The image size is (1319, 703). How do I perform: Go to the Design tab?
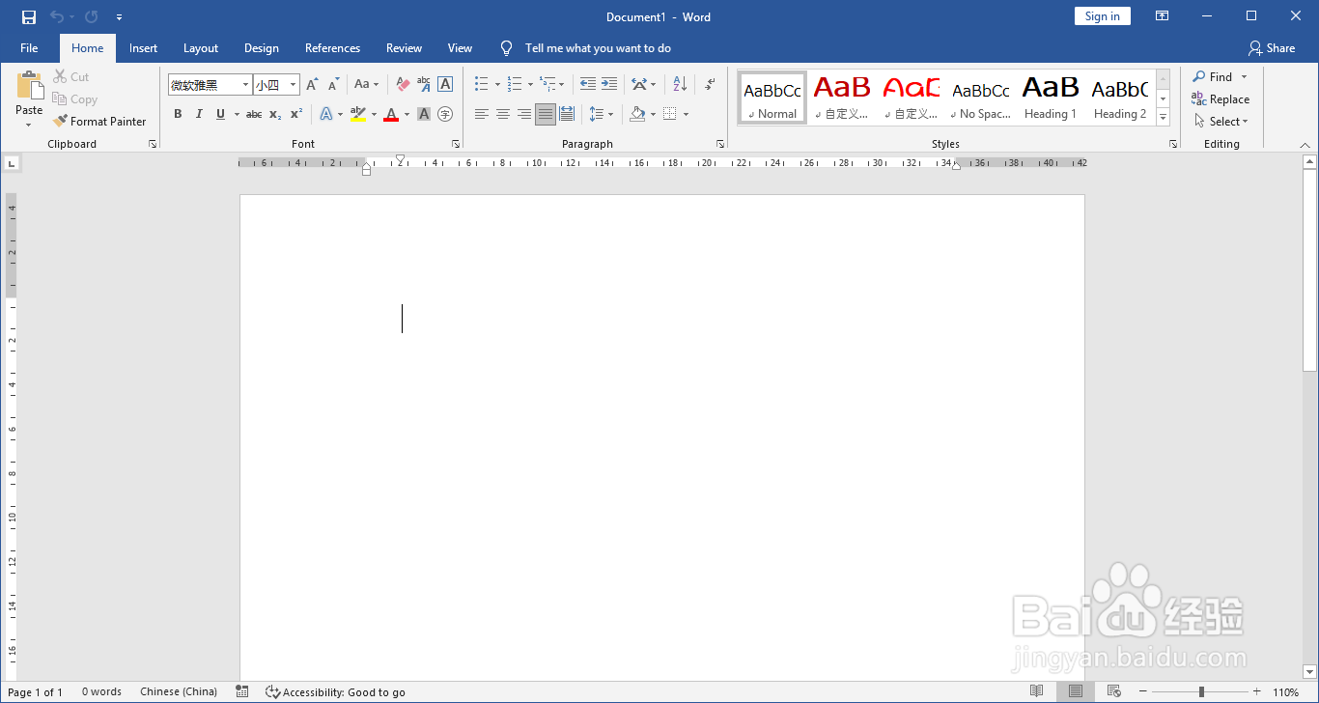[262, 48]
